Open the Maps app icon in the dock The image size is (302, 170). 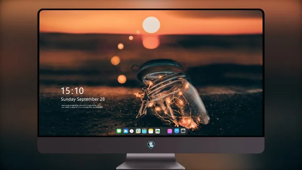tap(138, 131)
